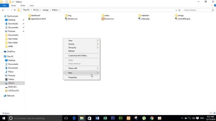Click htdocs in address breadcrumb
Viewport: 216px width, 121px height.
point(55,10)
